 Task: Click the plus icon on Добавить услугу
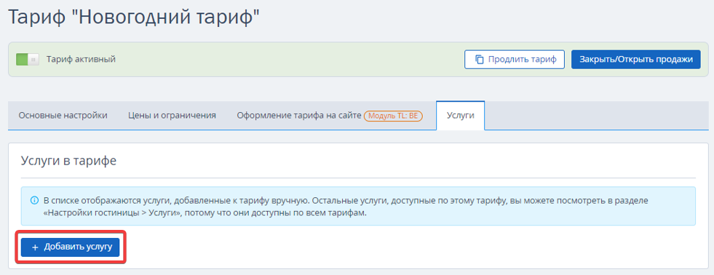pos(35,247)
